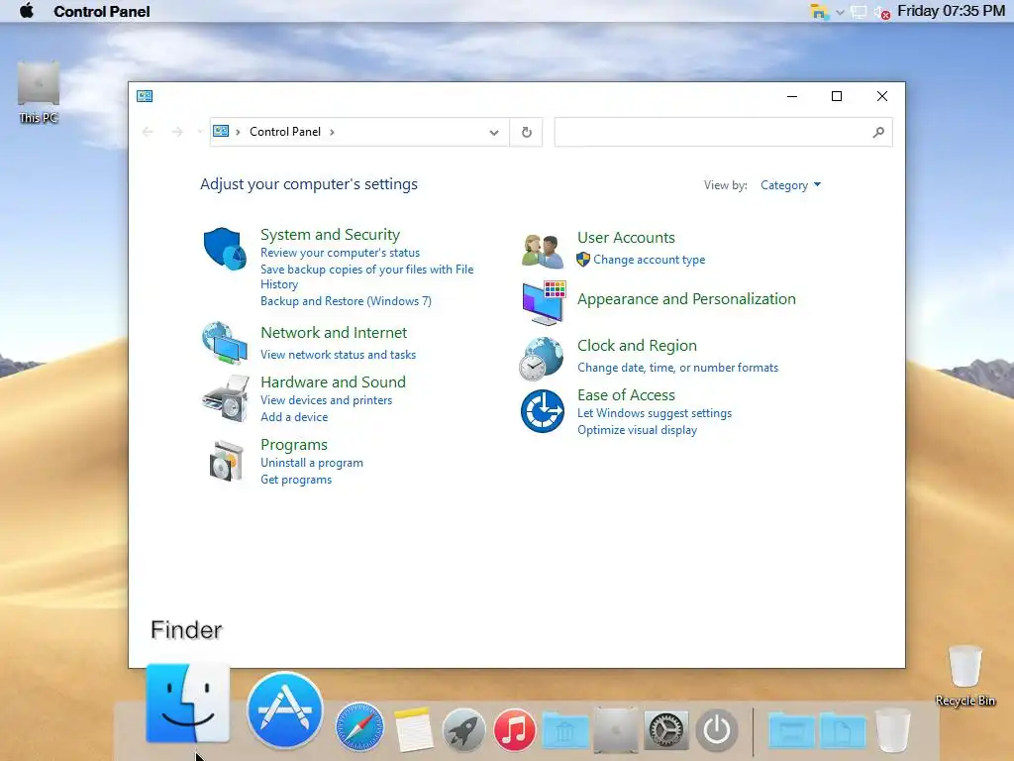1014x761 pixels.
Task: Expand the address bar history dropdown
Action: (494, 133)
